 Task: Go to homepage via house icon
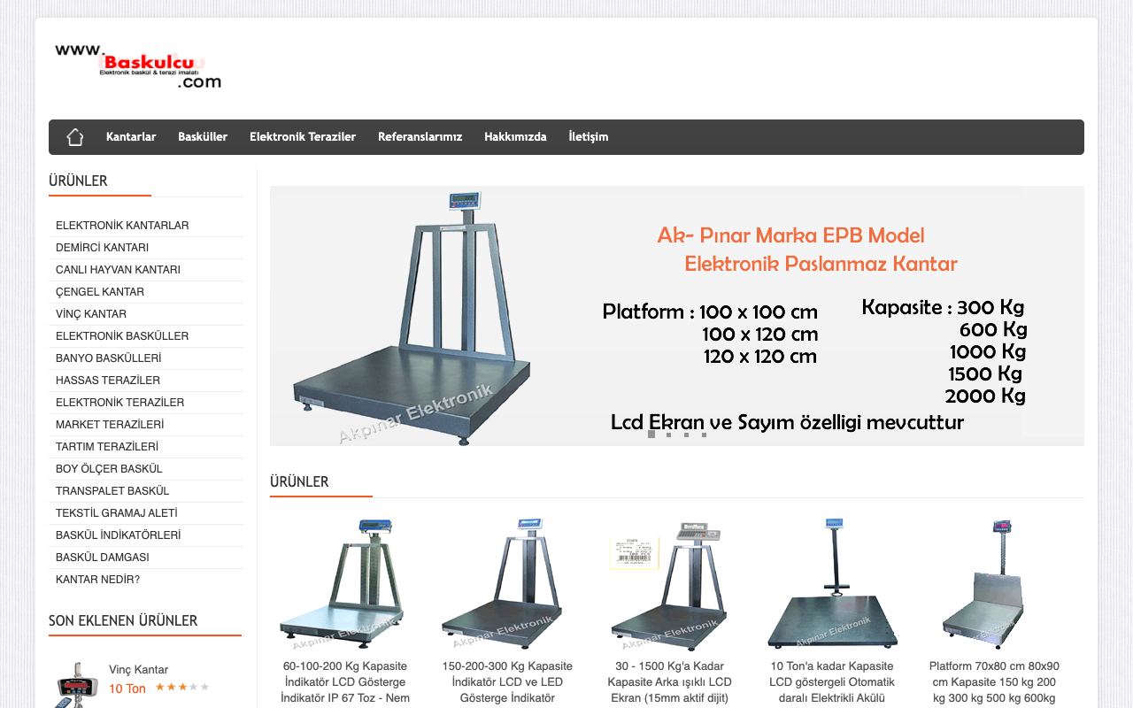[x=75, y=137]
